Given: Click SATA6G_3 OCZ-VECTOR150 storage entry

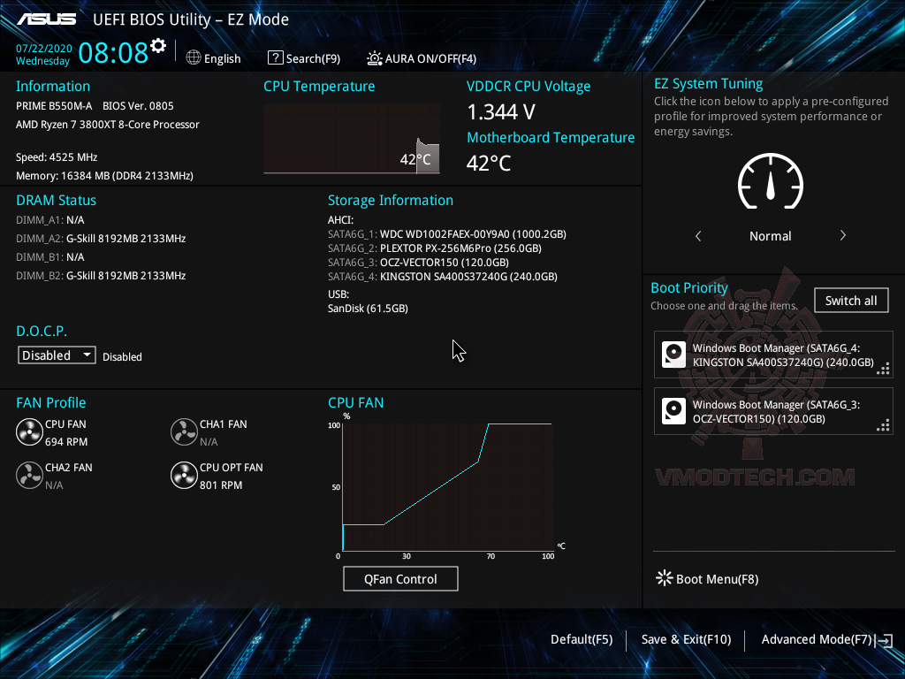Looking at the screenshot, I should (418, 263).
